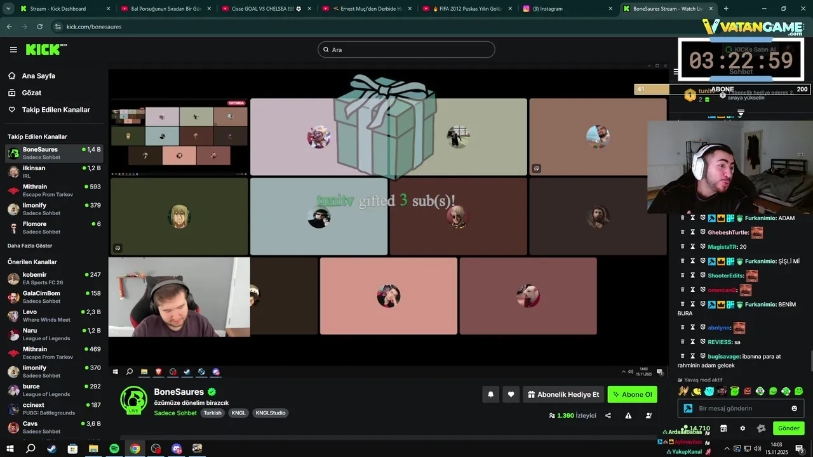Click the green Abone Ol button
813x457 pixels.
tap(632, 394)
